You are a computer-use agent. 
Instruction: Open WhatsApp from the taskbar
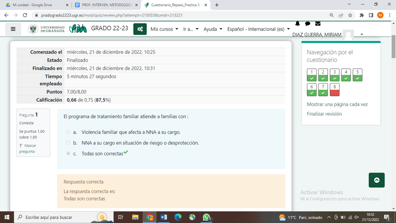[206, 217]
